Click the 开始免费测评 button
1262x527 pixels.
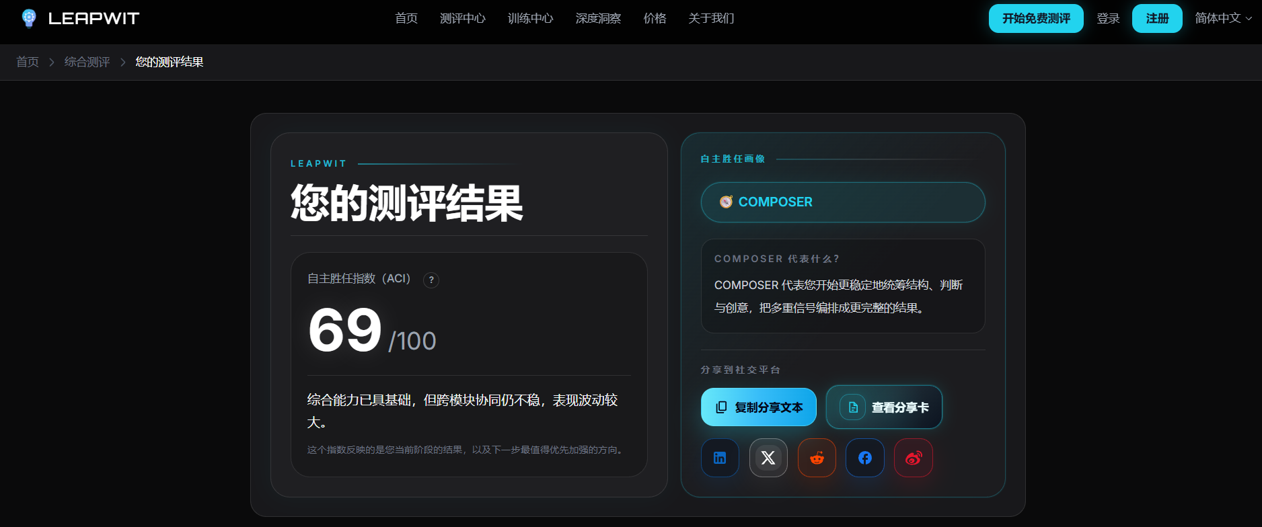(1036, 18)
